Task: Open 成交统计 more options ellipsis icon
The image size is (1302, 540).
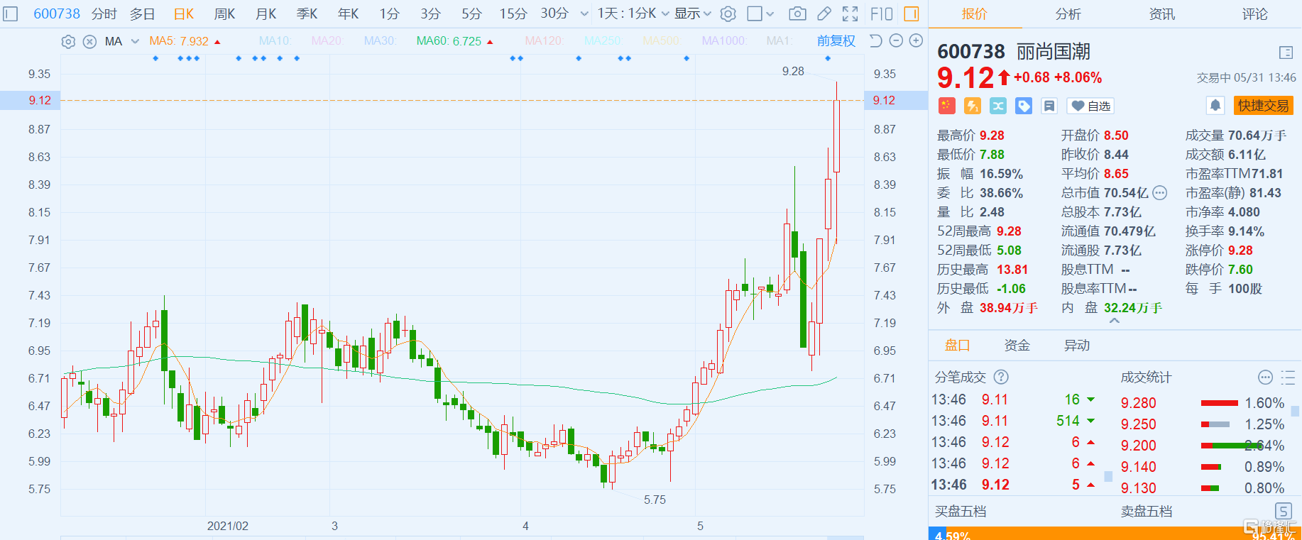Action: (x=1265, y=377)
